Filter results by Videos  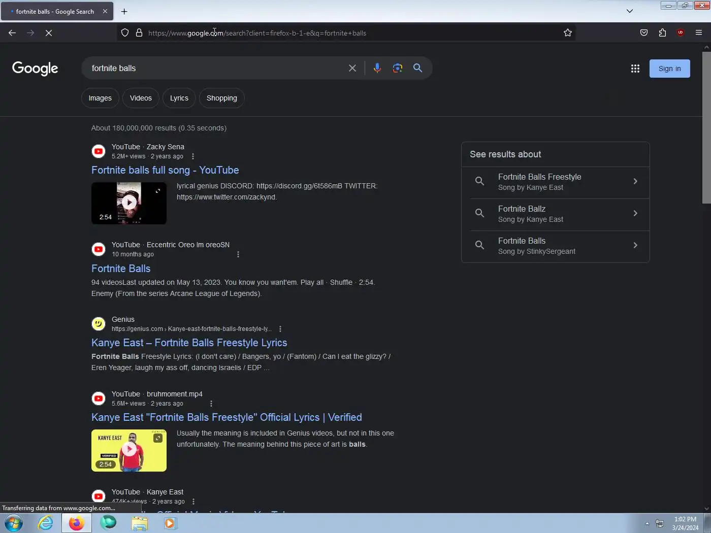click(141, 98)
